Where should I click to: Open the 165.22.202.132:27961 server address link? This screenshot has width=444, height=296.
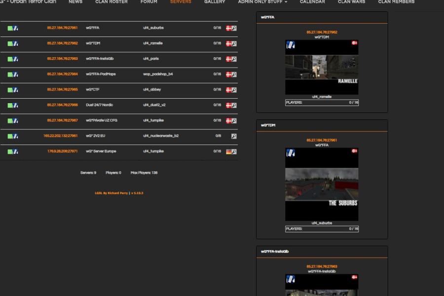tap(60, 136)
